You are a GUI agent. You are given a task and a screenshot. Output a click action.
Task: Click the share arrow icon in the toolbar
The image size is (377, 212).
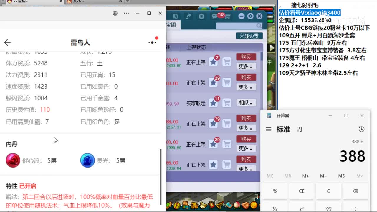[188, 16]
